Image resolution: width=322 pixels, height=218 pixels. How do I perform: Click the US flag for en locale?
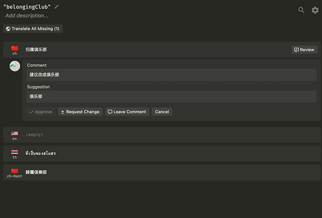[14, 133]
